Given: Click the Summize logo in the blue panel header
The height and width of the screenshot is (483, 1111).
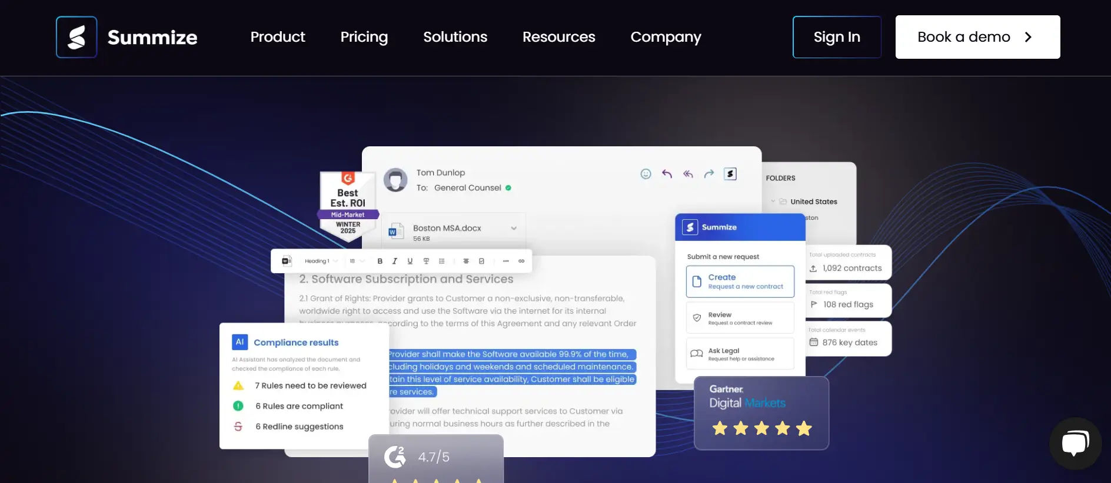Looking at the screenshot, I should [x=690, y=227].
